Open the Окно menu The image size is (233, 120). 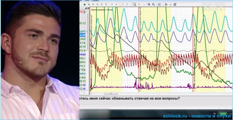coord(87,1)
